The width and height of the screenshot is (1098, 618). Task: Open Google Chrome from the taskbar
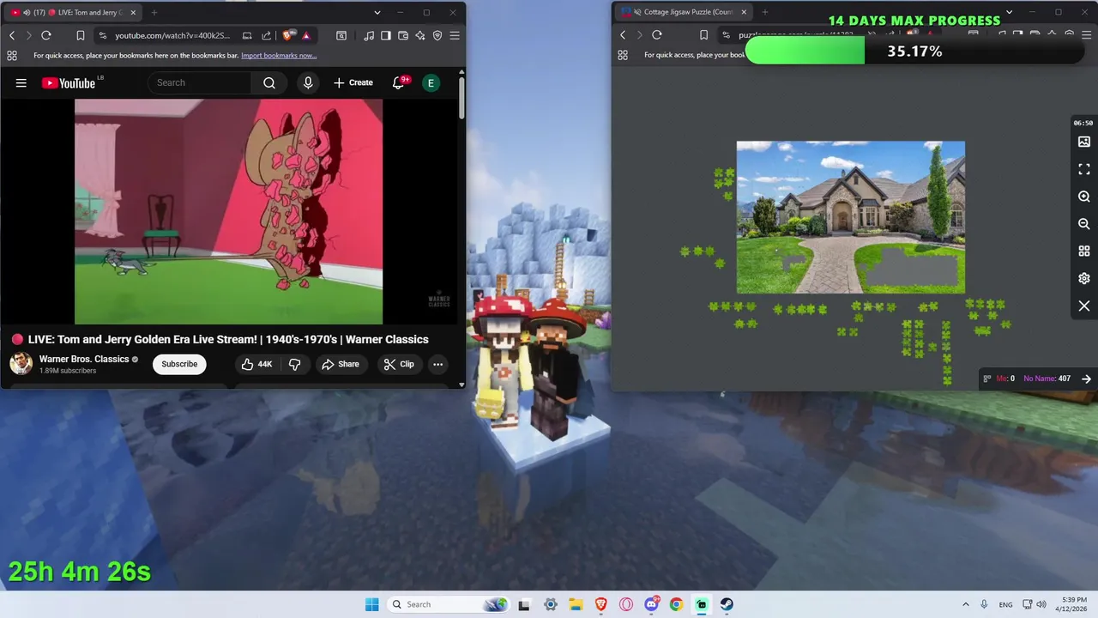[676, 604]
